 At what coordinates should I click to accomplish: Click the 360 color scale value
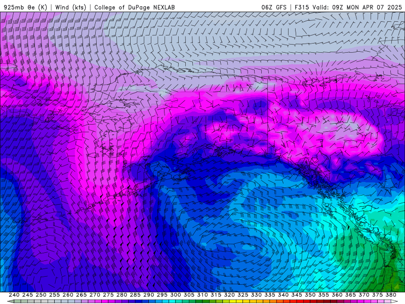coord(337,295)
